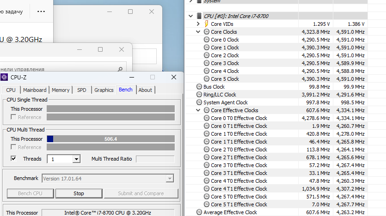
Task: Click the Core 0 Clock sensor icon
Action: coord(207,40)
